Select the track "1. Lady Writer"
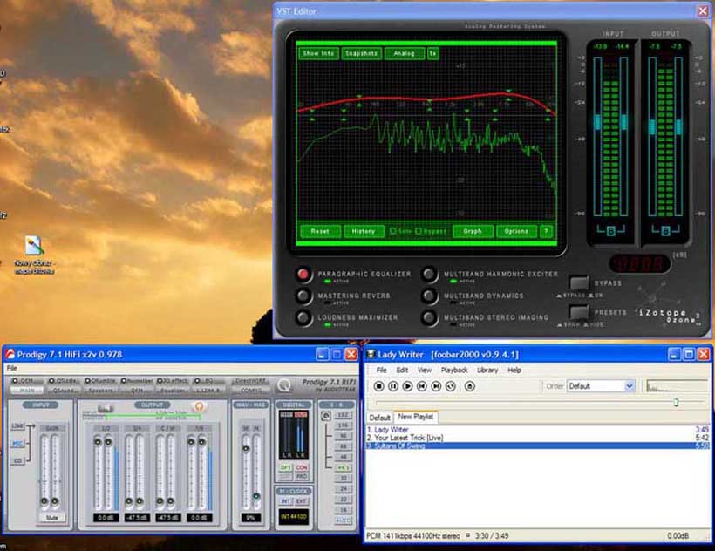This screenshot has width=715, height=551. (538, 429)
